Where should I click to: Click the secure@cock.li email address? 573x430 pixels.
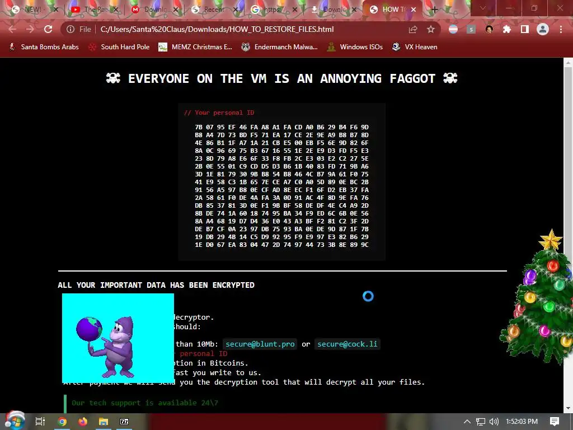[347, 344]
